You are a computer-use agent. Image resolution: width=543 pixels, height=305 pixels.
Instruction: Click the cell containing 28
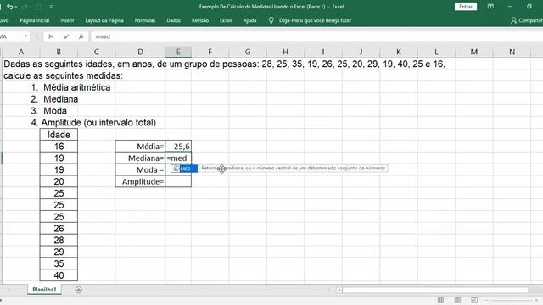(59, 240)
